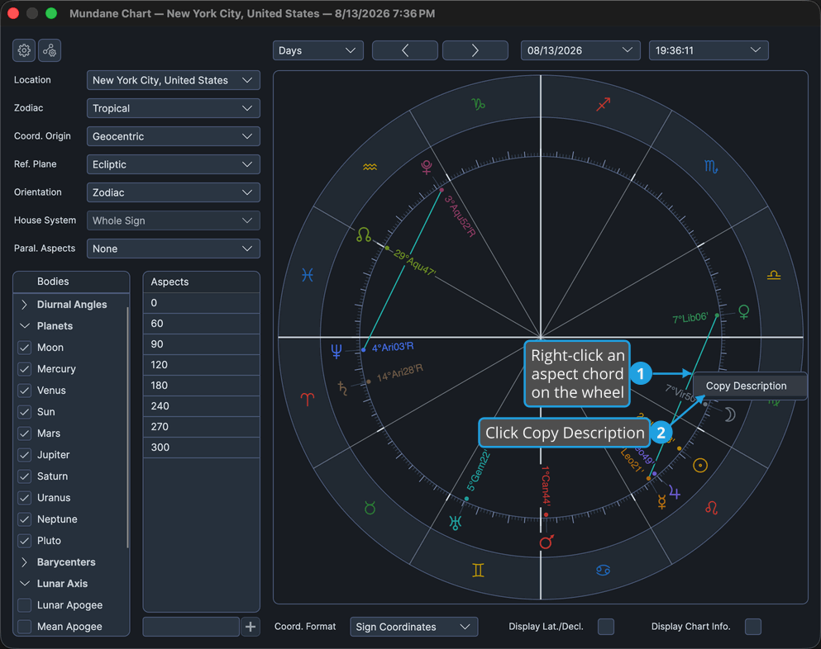Open the Location dropdown
821x649 pixels.
[x=174, y=81]
